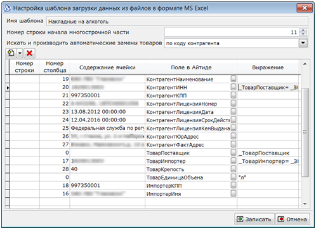Click the Записать button
316x229 pixels.
(254, 219)
